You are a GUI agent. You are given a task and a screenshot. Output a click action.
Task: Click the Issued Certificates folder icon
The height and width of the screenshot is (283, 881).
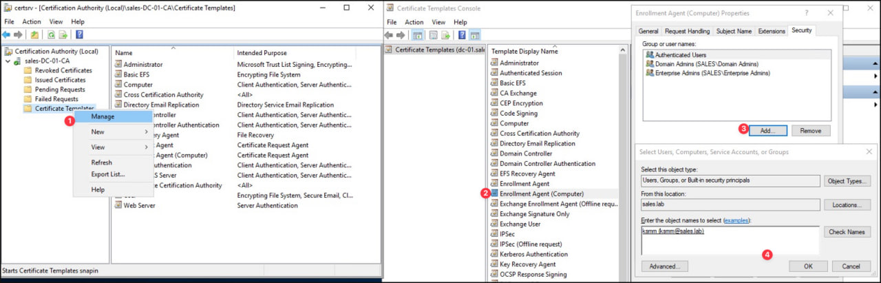[28, 80]
